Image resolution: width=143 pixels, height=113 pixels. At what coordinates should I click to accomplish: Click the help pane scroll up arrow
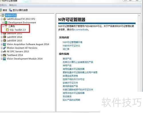(x=139, y=15)
